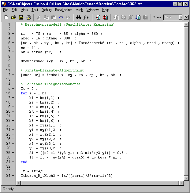
Task: Click the code line with feskal_m call
Action: click(71, 75)
